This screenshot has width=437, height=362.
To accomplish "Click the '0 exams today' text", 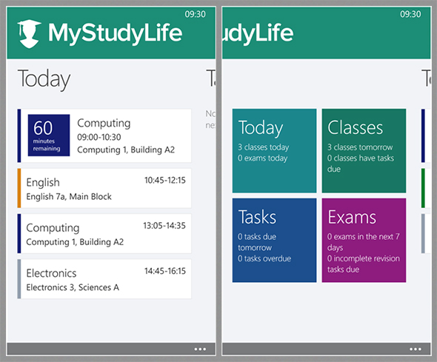I will [262, 158].
